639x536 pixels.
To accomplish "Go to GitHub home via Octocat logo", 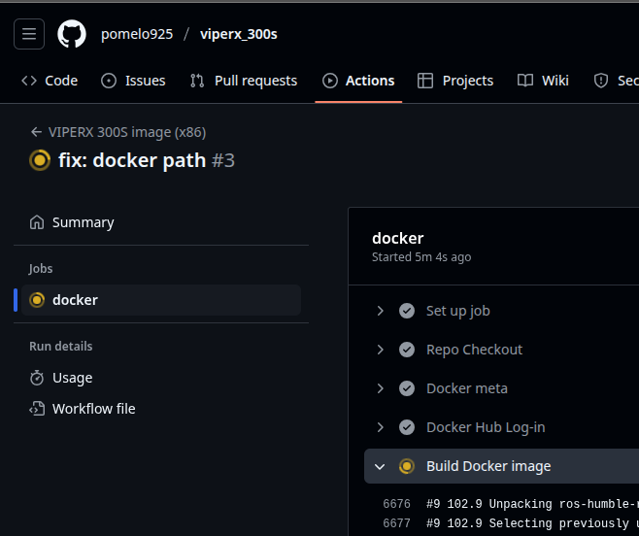I will (x=72, y=34).
